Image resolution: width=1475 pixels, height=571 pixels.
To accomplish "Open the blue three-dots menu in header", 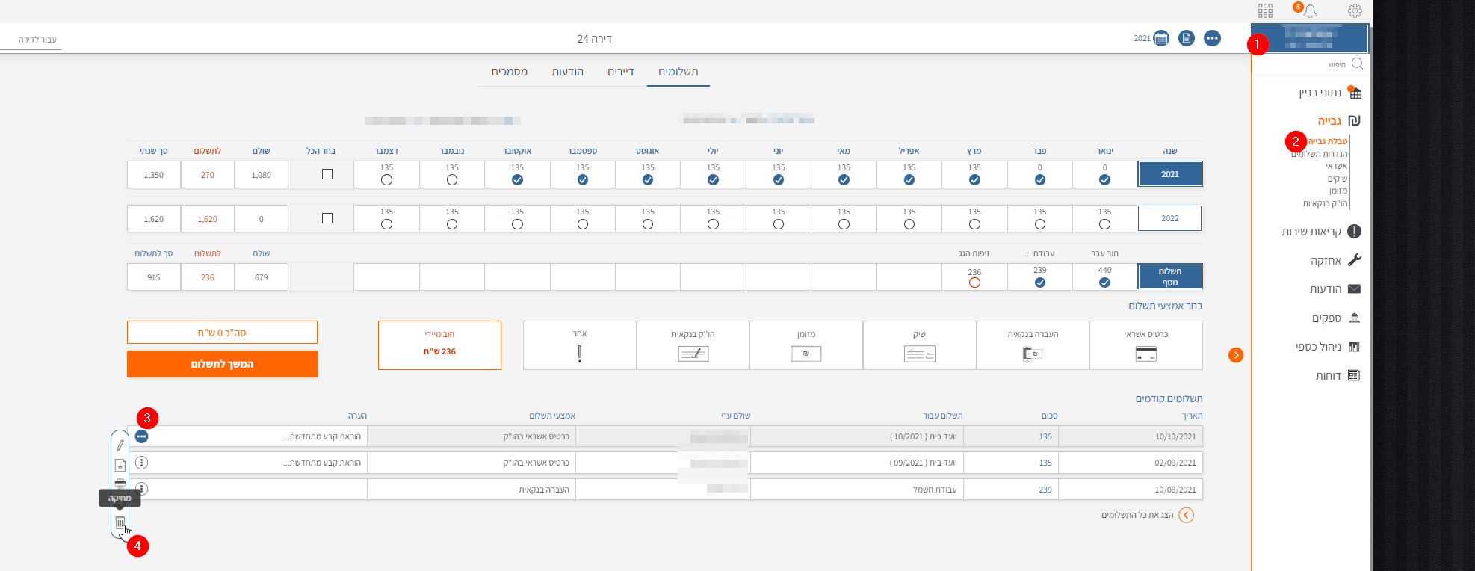I will (1212, 38).
